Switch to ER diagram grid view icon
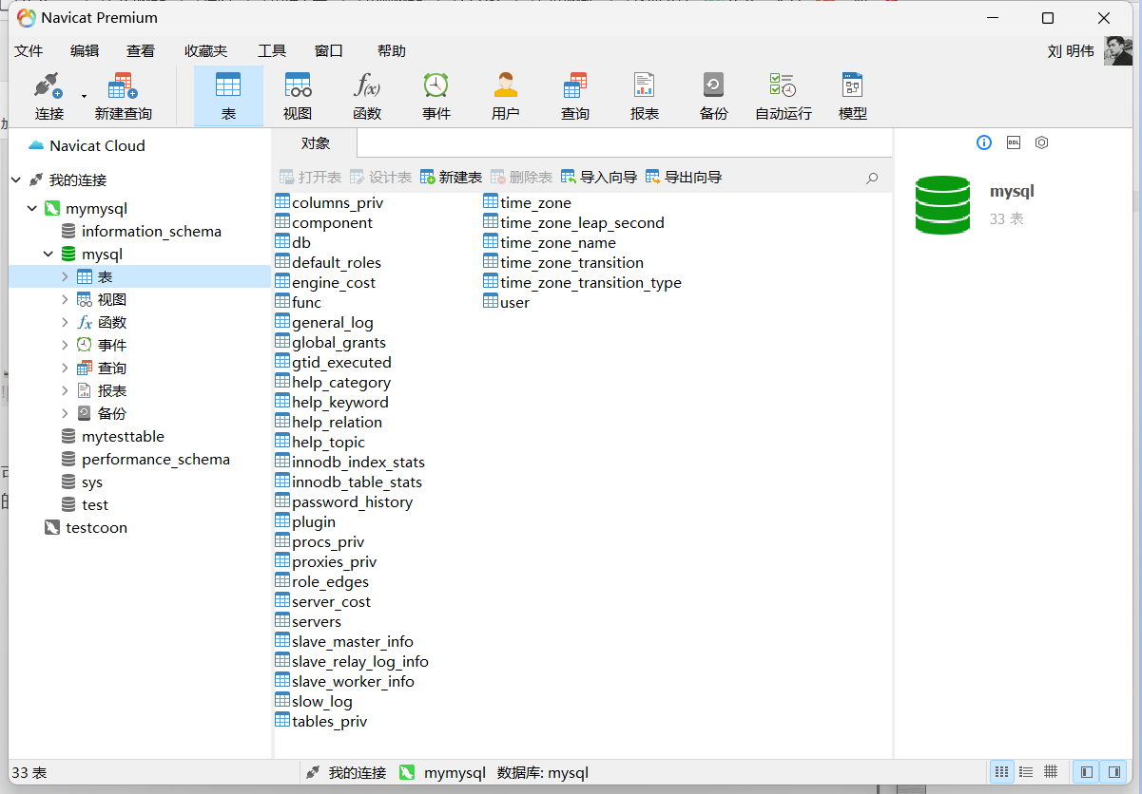 [x=1051, y=772]
